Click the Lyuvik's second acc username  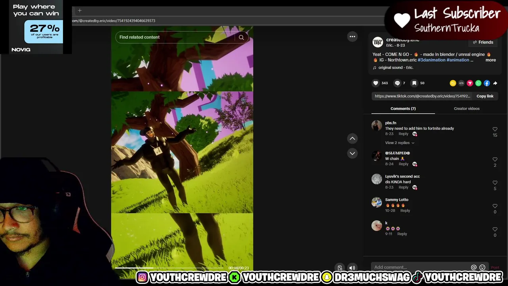pos(402,176)
